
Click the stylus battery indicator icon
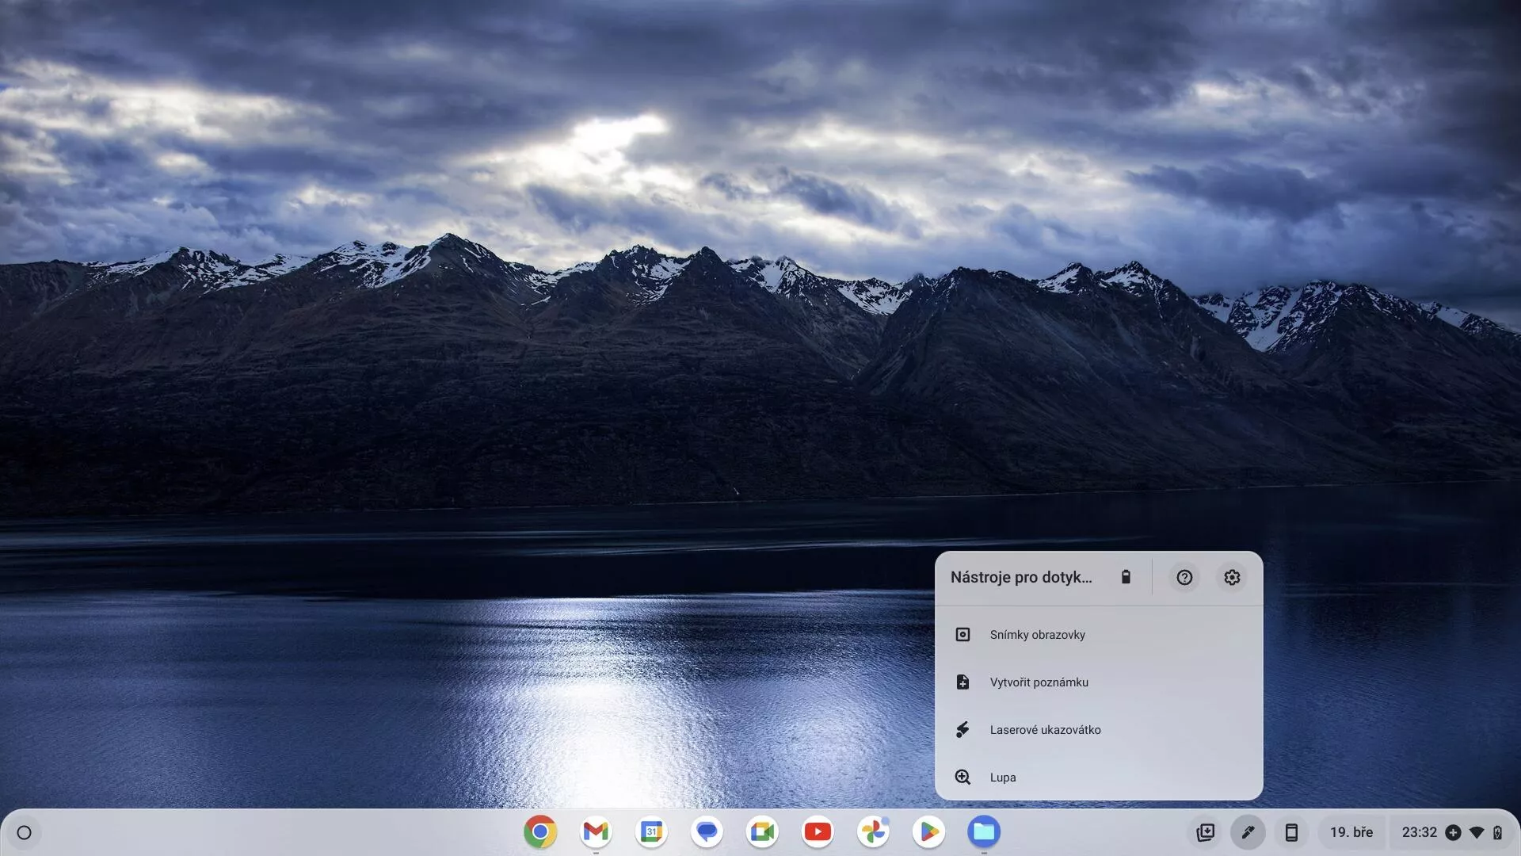[1126, 577]
